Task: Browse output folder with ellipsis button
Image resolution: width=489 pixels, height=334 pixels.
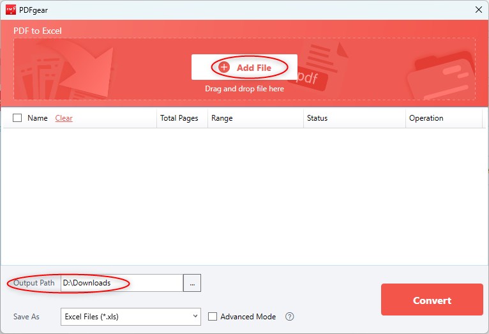Action: tap(192, 283)
